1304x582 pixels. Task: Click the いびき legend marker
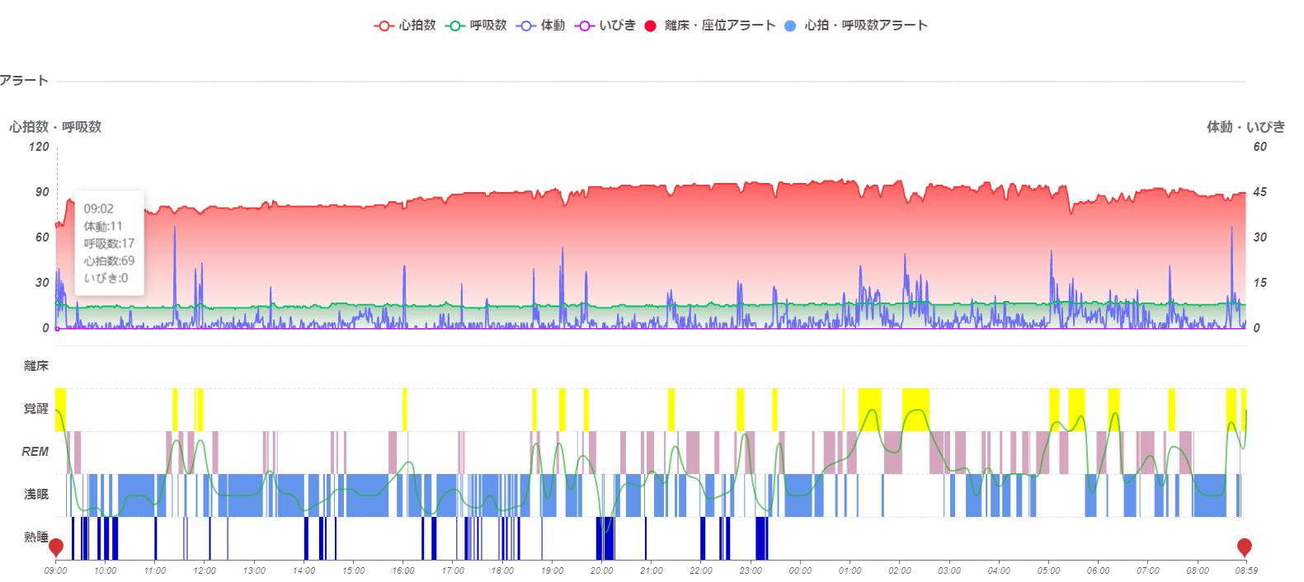(x=585, y=26)
